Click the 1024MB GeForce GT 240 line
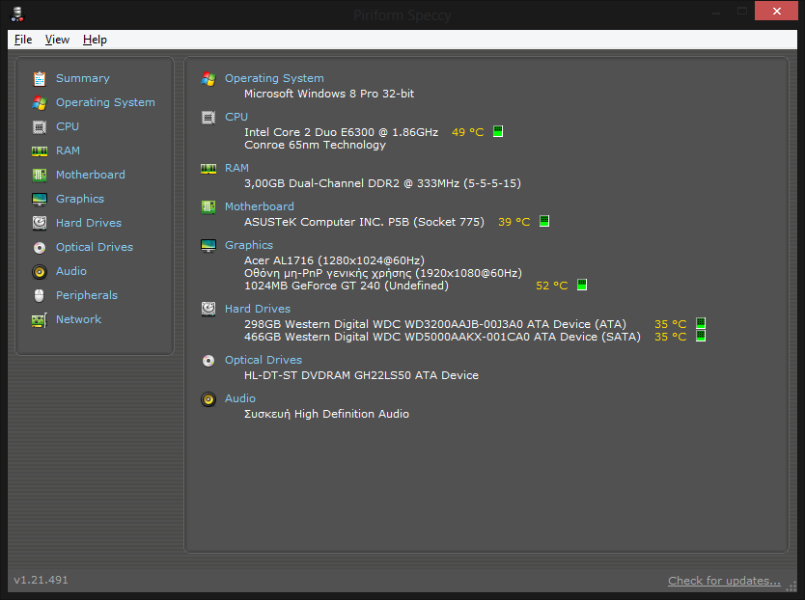Screen dimensions: 805x600 346,286
